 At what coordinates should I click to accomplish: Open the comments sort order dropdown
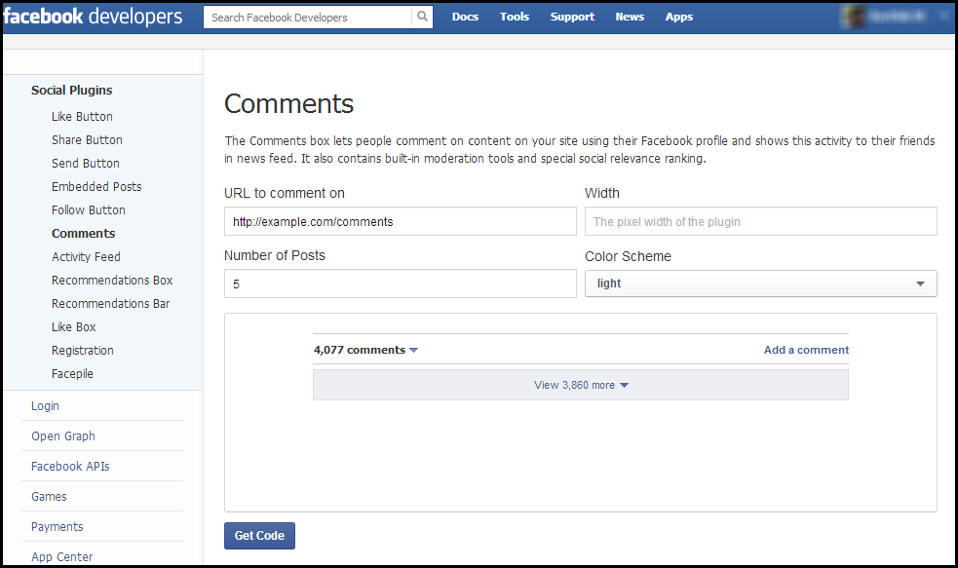coord(414,350)
